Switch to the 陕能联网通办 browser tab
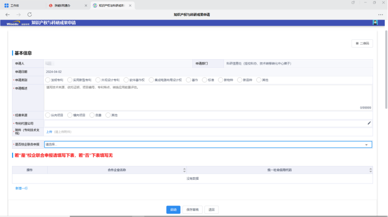The height and width of the screenshot is (217, 388). click(x=61, y=5)
